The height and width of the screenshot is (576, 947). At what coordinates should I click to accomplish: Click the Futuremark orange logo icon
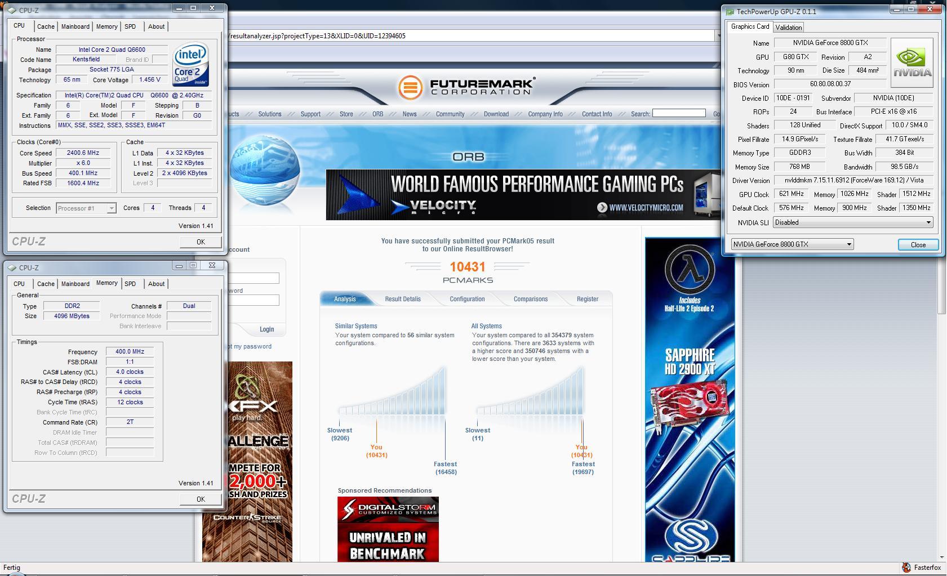410,87
